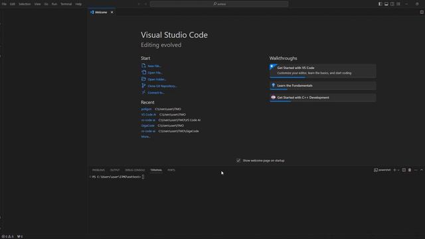
Task: Select the Terminal panel tab
Action: pyautogui.click(x=156, y=170)
